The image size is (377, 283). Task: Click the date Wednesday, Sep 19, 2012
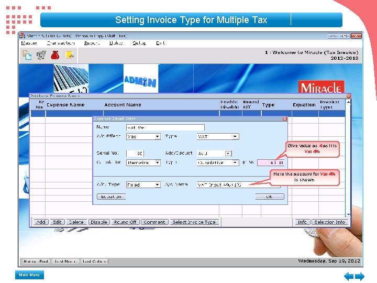click(329, 261)
